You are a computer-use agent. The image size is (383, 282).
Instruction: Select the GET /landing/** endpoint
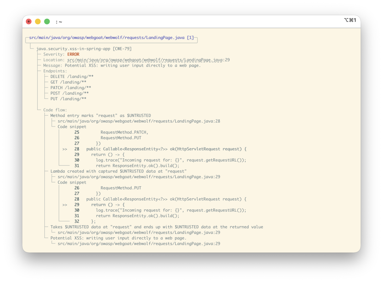point(68,82)
